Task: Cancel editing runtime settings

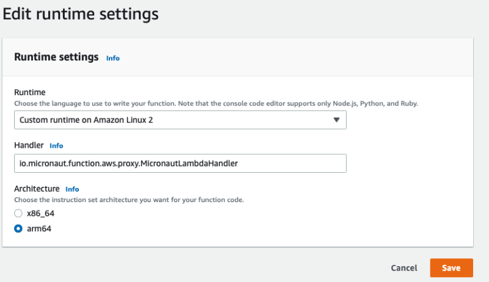Action: coord(404,268)
